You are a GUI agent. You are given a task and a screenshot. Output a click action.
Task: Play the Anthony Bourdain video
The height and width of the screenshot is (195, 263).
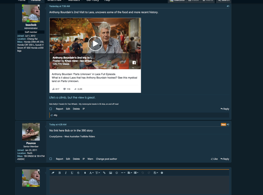point(95,44)
